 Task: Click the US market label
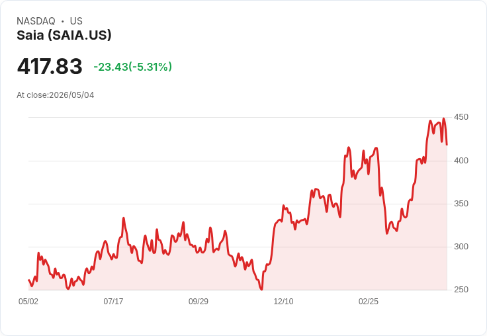76,21
